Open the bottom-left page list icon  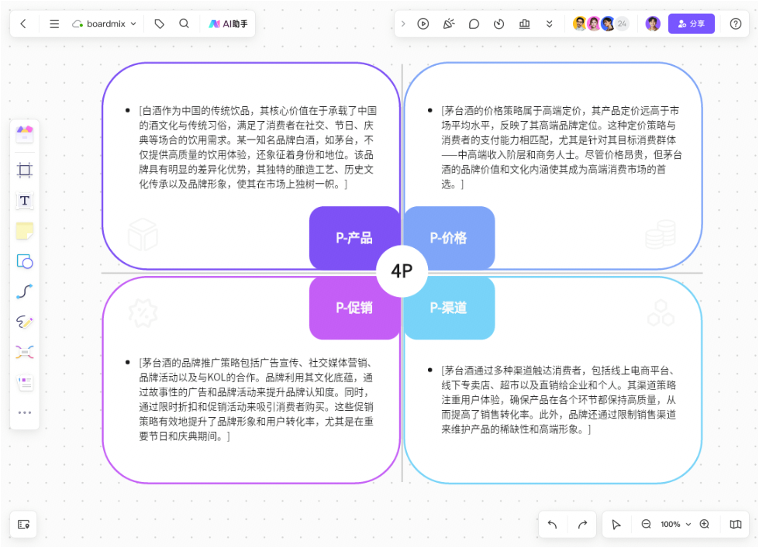23,524
